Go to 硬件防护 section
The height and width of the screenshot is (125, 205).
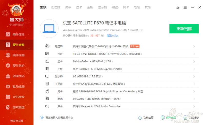(17, 65)
